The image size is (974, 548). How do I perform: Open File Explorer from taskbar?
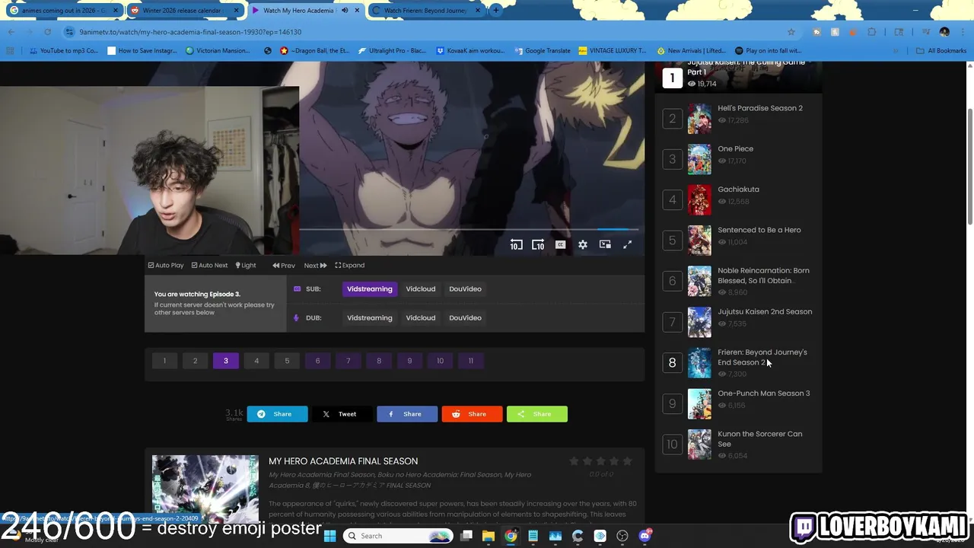pyautogui.click(x=489, y=536)
